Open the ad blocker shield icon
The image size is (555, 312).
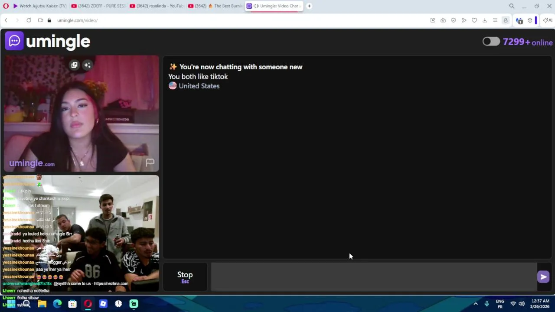coord(454,20)
